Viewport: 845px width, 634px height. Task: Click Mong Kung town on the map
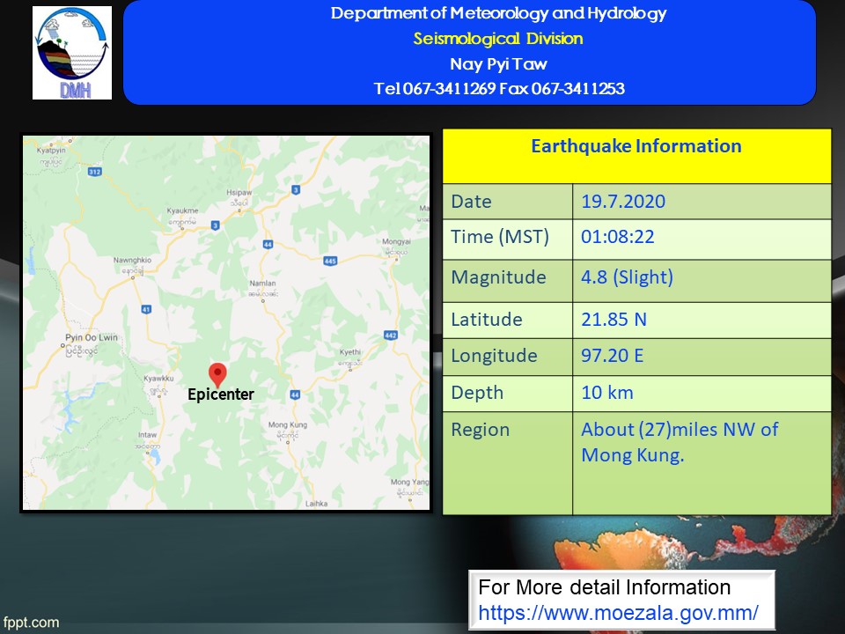pos(288,424)
